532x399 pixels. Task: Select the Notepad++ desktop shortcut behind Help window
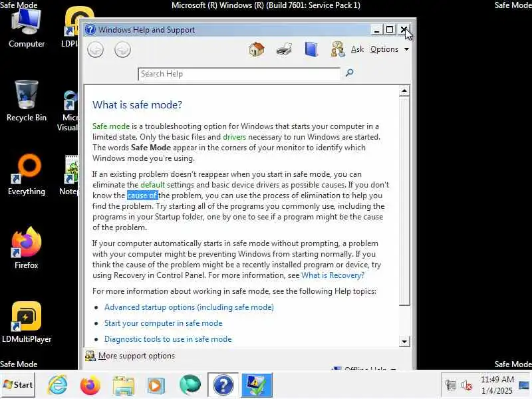(x=69, y=175)
